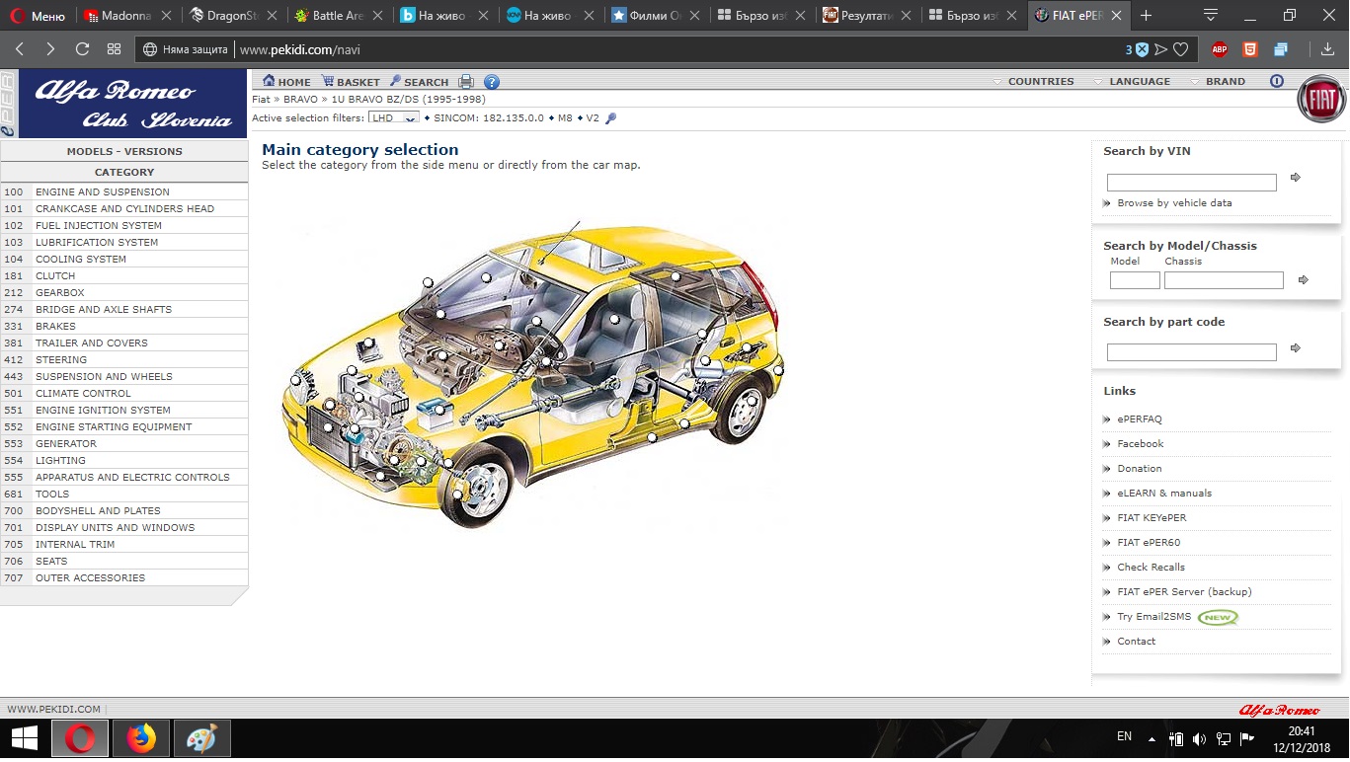The height and width of the screenshot is (762, 1350).
Task: Click Browse by vehicle data link
Action: point(1174,203)
